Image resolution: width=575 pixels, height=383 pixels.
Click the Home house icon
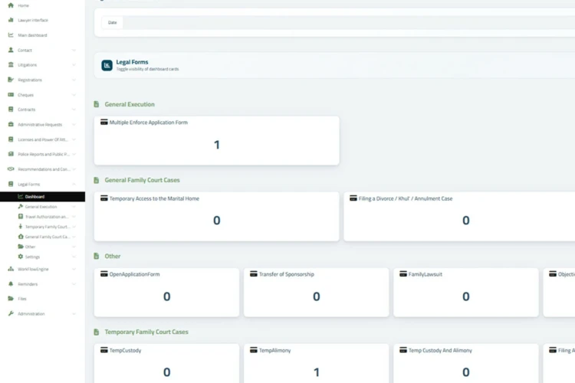point(11,5)
